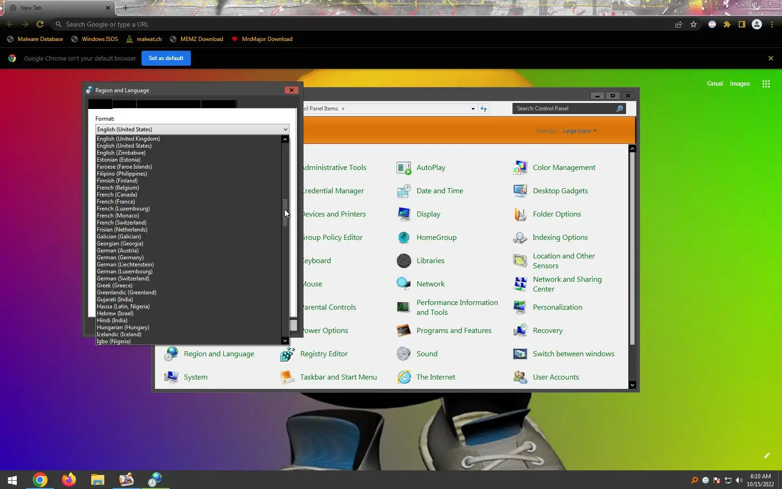Click the format list scroll up arrow

point(285,139)
